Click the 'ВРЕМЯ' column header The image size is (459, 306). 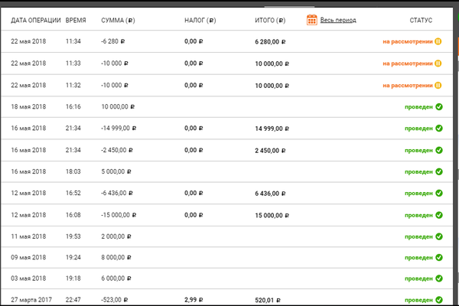pyautogui.click(x=76, y=21)
